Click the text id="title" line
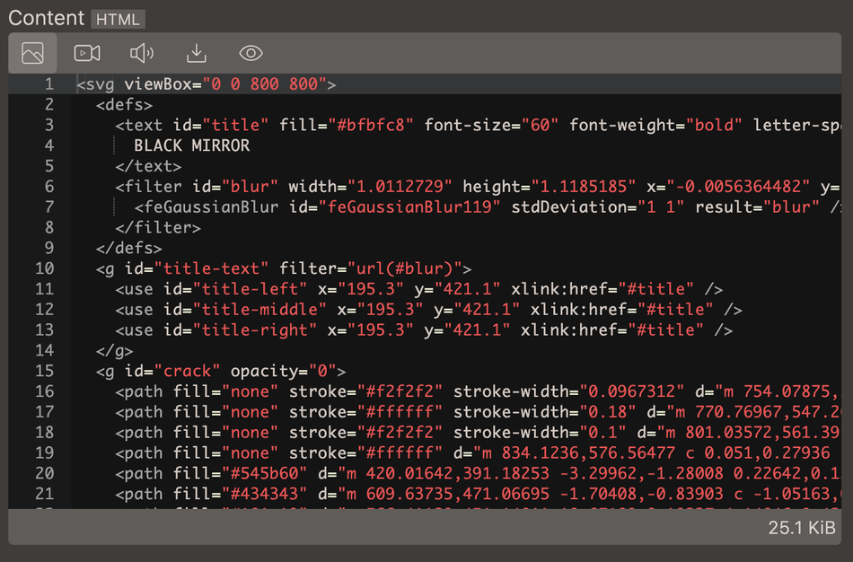Screen dimensions: 853x562 (479, 125)
